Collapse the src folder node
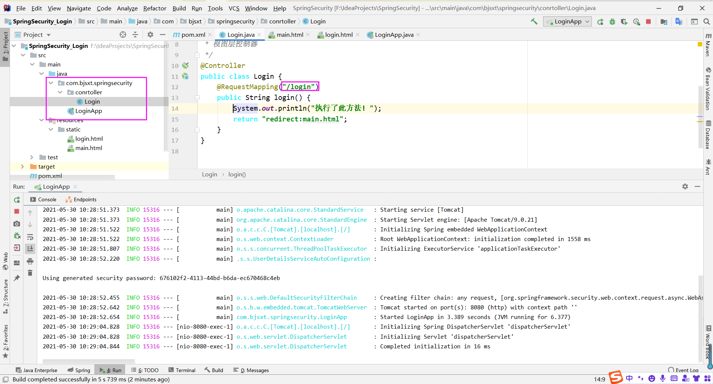 (23, 55)
